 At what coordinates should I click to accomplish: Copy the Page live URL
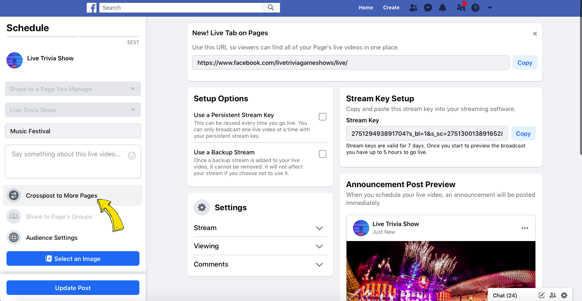525,62
